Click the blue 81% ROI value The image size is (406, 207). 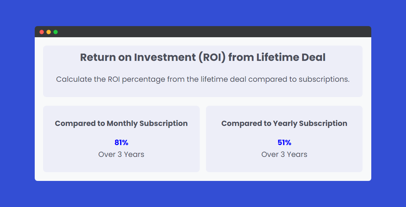[x=121, y=142]
